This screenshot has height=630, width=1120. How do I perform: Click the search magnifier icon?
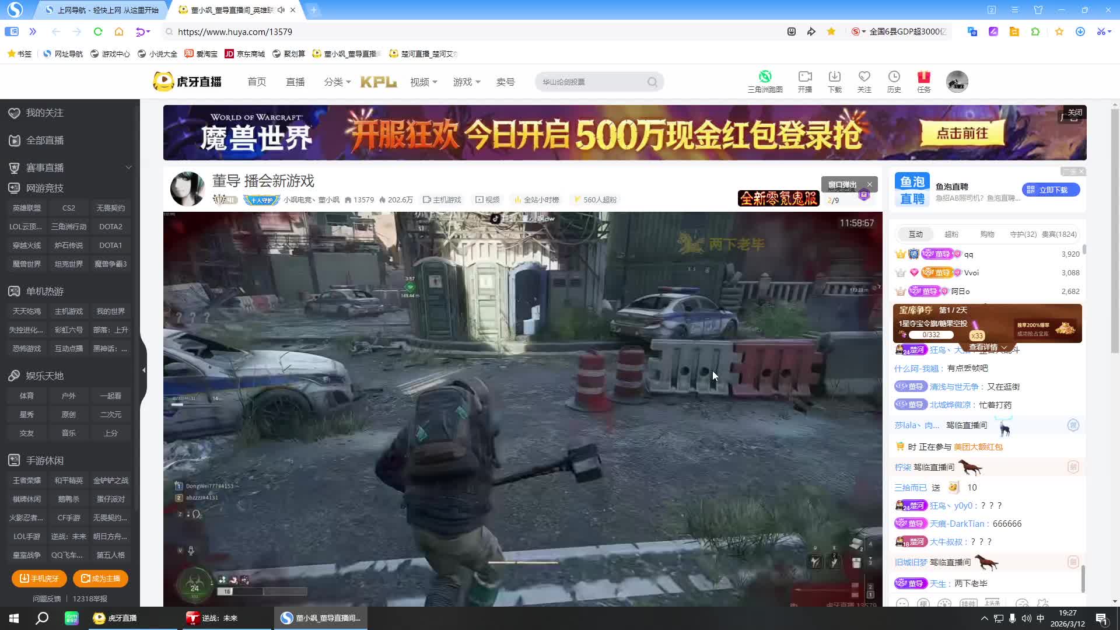click(x=652, y=82)
